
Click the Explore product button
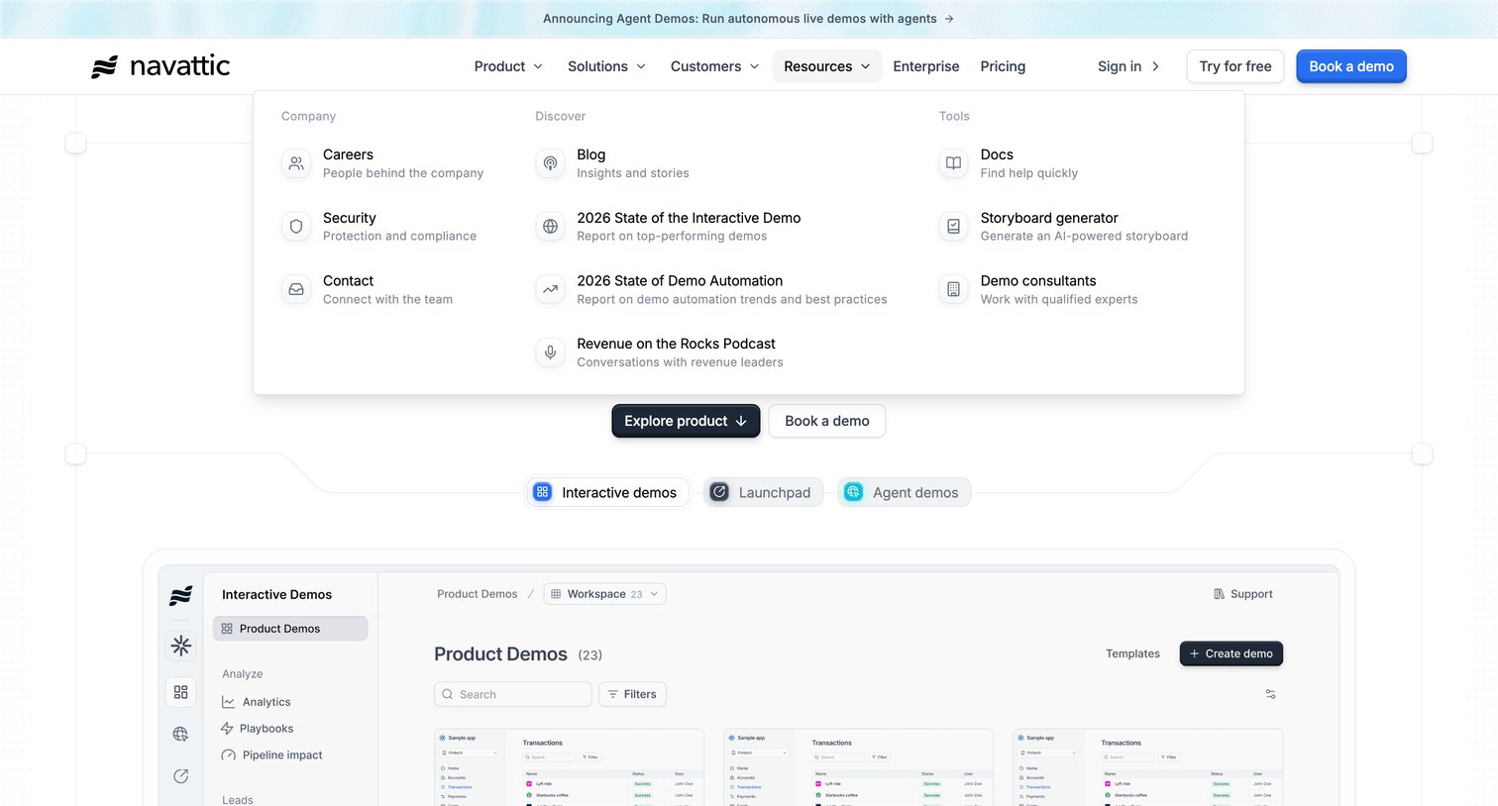686,421
